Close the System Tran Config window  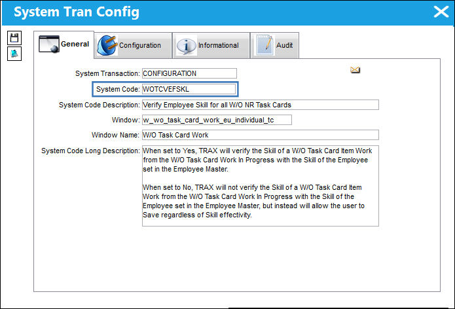441,12
